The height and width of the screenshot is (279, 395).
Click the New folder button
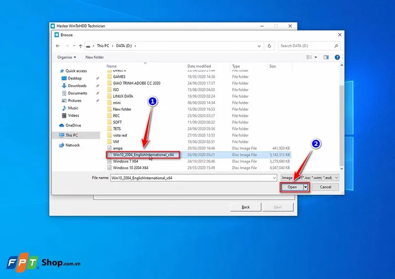pyautogui.click(x=95, y=57)
